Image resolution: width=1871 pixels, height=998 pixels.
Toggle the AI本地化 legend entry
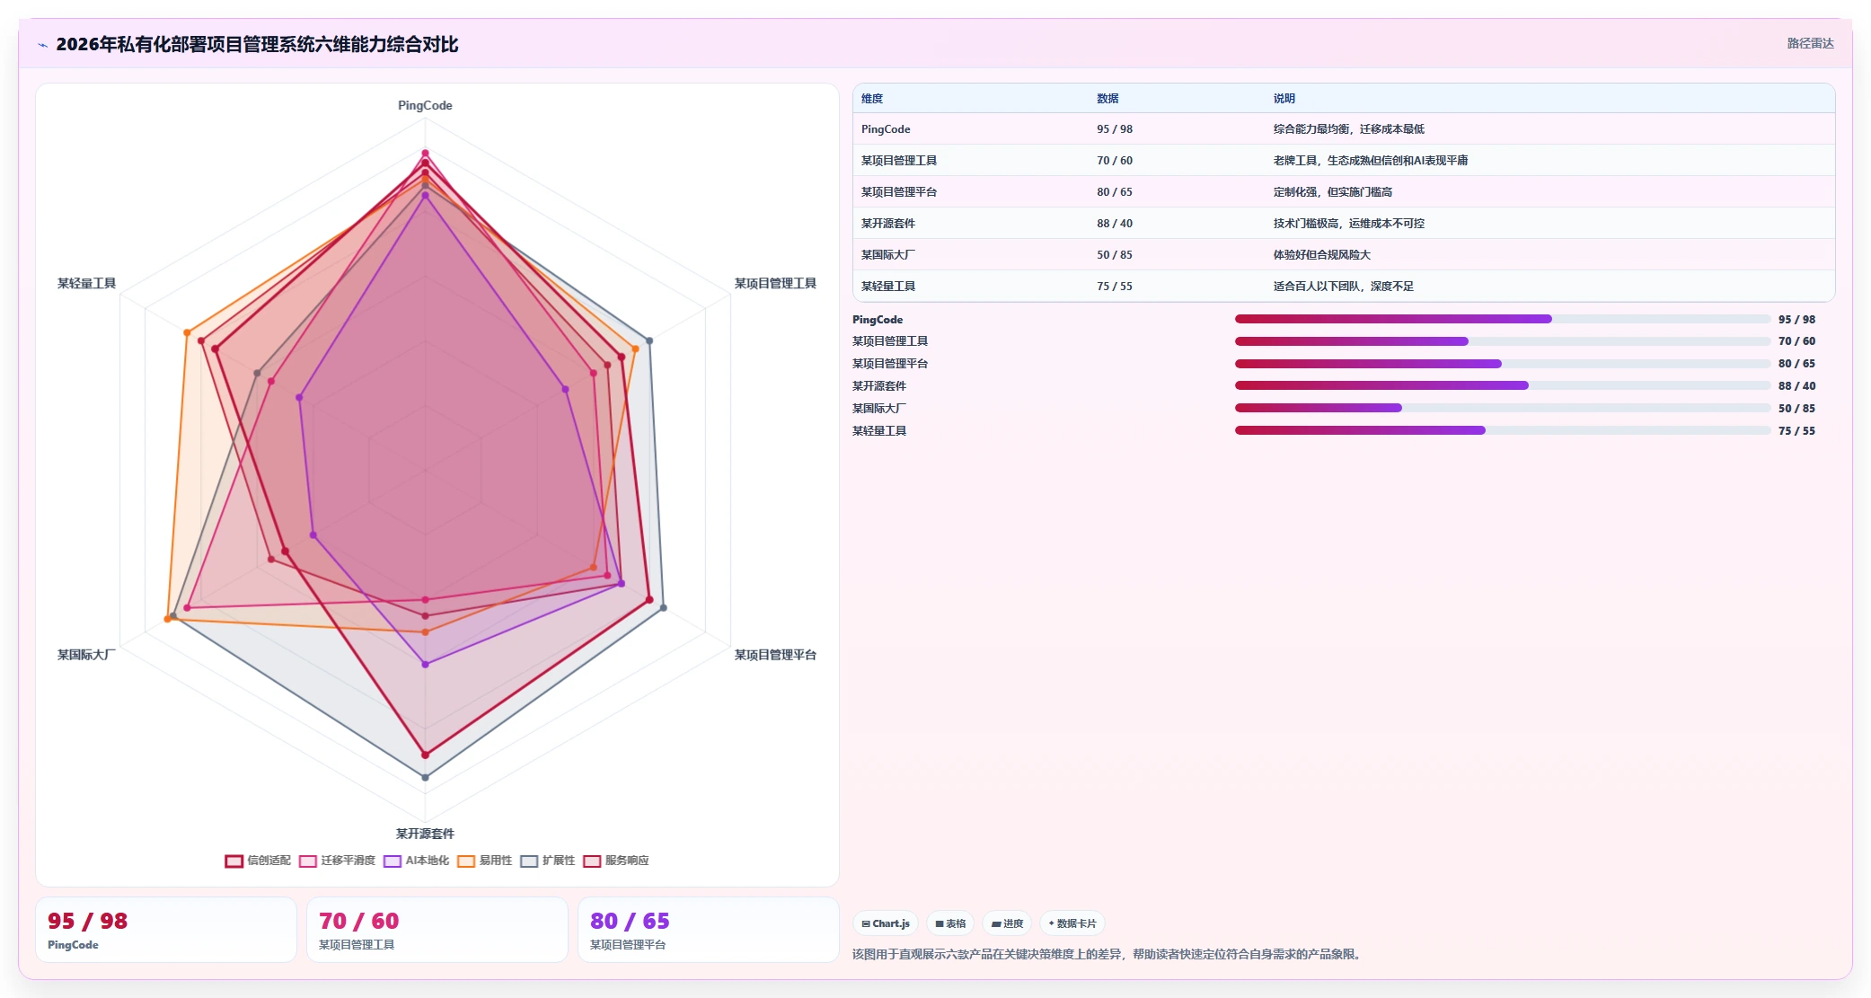[x=416, y=861]
